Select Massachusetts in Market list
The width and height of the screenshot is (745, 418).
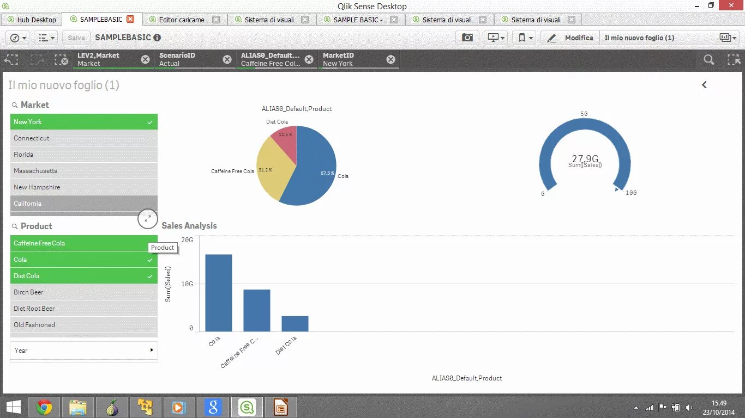pyautogui.click(x=84, y=171)
